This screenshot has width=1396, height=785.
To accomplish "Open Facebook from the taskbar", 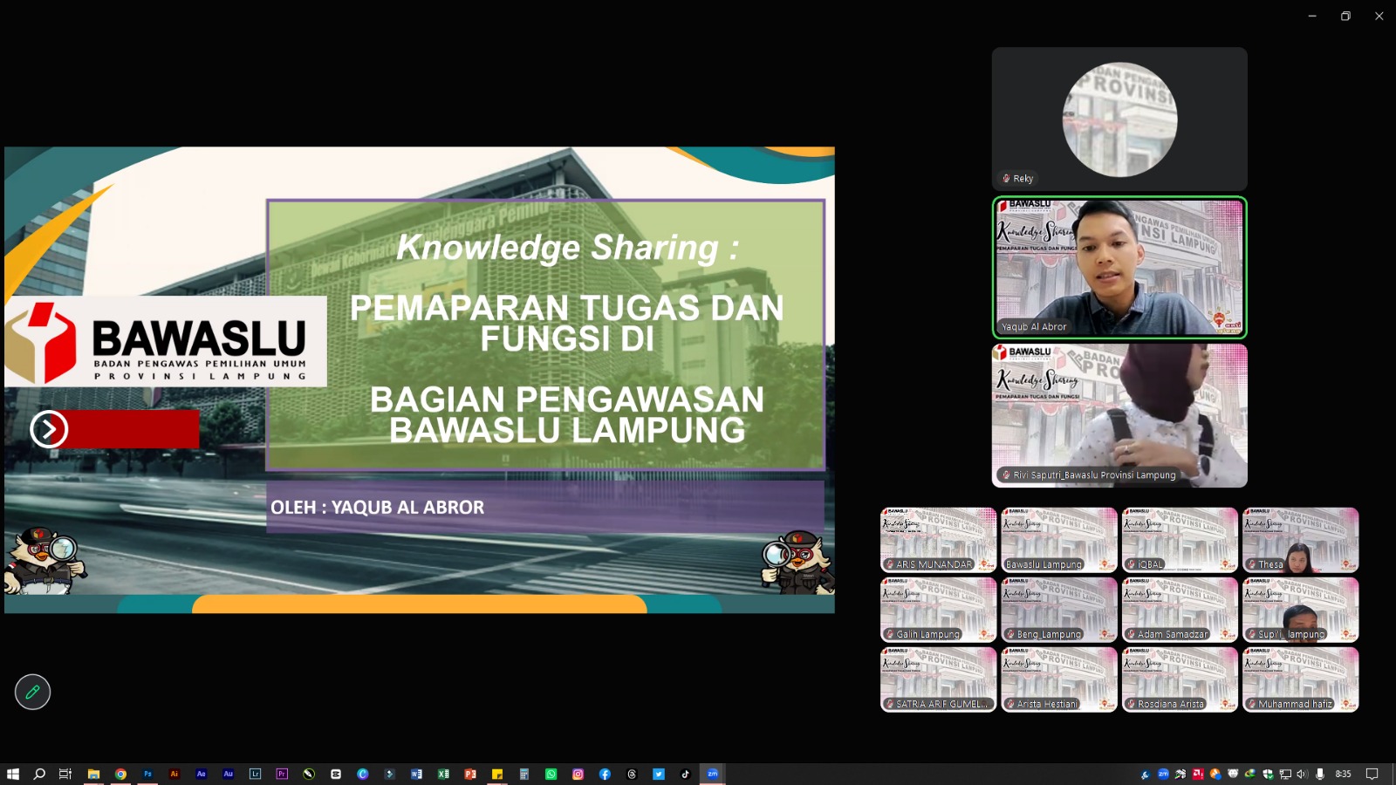I will coord(605,774).
